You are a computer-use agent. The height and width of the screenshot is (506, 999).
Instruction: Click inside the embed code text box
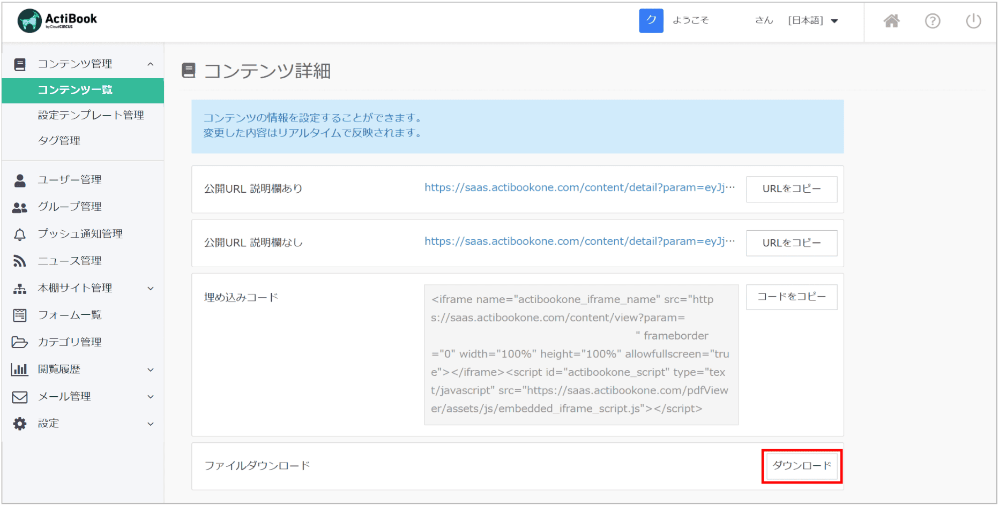pos(581,354)
